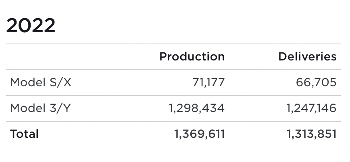Screen dimensions: 350x162
Task: Select the Deliveries column header
Action: click(x=307, y=56)
